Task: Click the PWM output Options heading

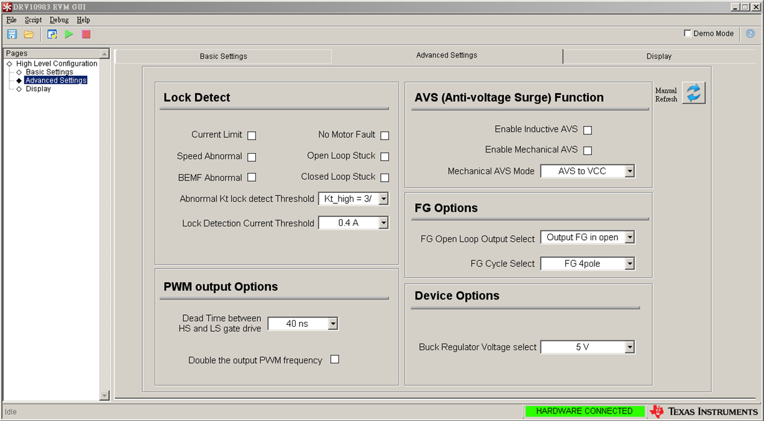Action: pyautogui.click(x=221, y=286)
